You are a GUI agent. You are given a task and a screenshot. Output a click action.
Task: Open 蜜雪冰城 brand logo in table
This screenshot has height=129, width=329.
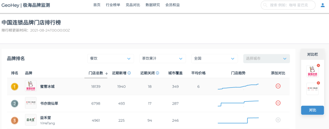coord(31,86)
